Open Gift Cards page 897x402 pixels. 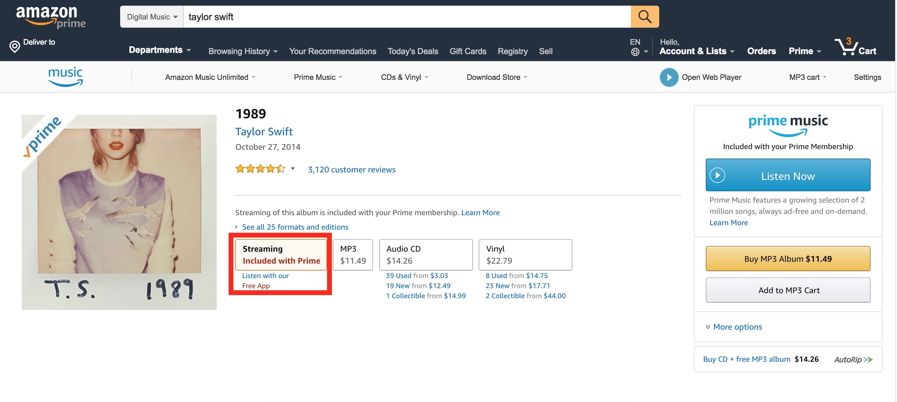(468, 51)
